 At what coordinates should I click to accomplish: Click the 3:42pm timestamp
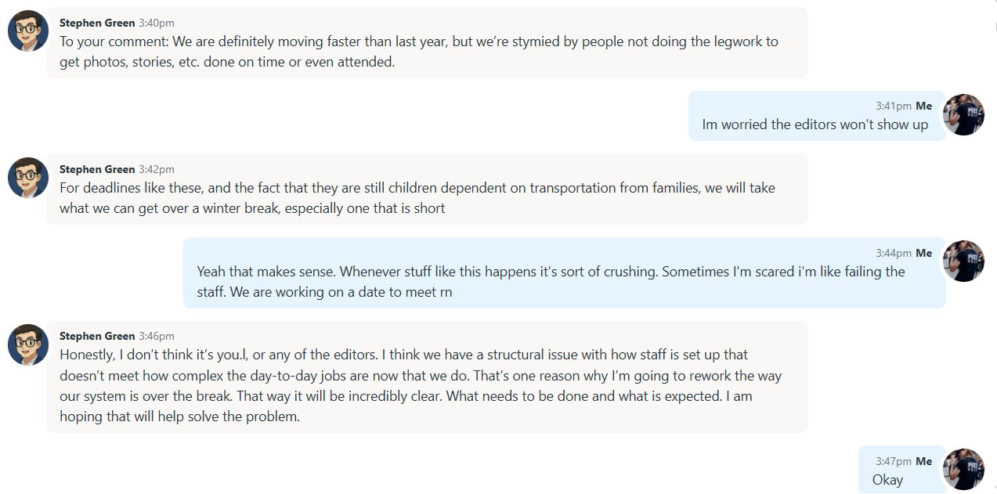[157, 169]
